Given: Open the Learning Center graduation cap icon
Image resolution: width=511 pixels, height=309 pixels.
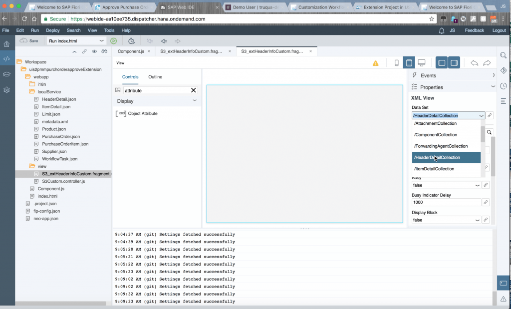Looking at the screenshot, I should [6, 74].
